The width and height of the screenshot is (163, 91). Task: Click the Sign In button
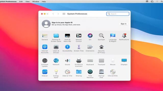(x=124, y=24)
